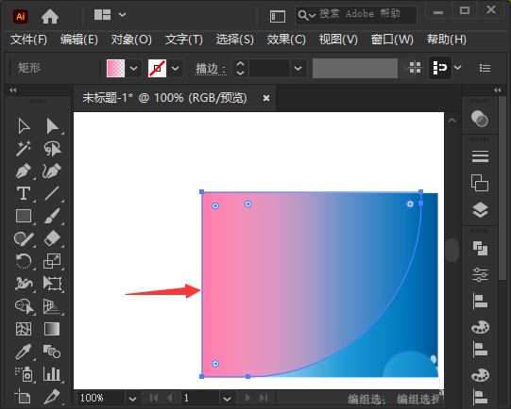Select the Type tool
The width and height of the screenshot is (511, 409).
[x=24, y=193]
